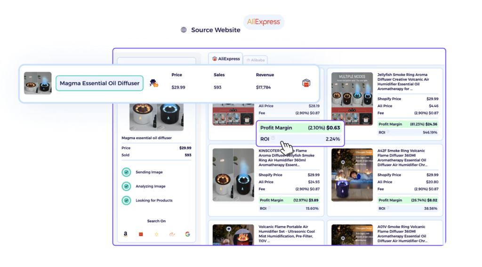Click the globe icon beside Source Website
The image size is (482, 267).
[x=184, y=30]
